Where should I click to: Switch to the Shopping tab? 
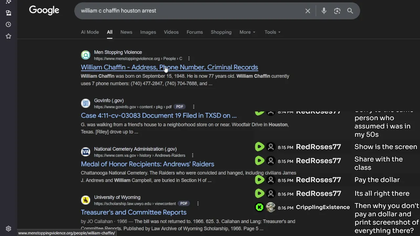pos(221,32)
